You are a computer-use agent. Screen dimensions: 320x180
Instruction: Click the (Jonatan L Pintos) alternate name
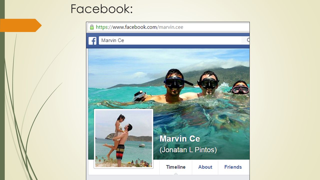click(x=188, y=150)
